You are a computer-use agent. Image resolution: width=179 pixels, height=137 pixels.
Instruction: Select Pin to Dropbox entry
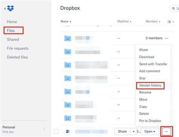150,121
